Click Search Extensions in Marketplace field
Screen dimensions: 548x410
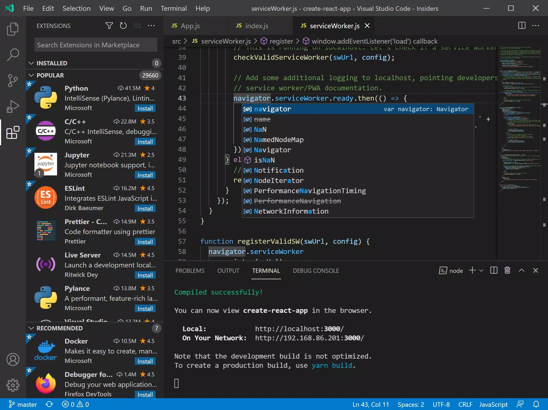(x=96, y=45)
